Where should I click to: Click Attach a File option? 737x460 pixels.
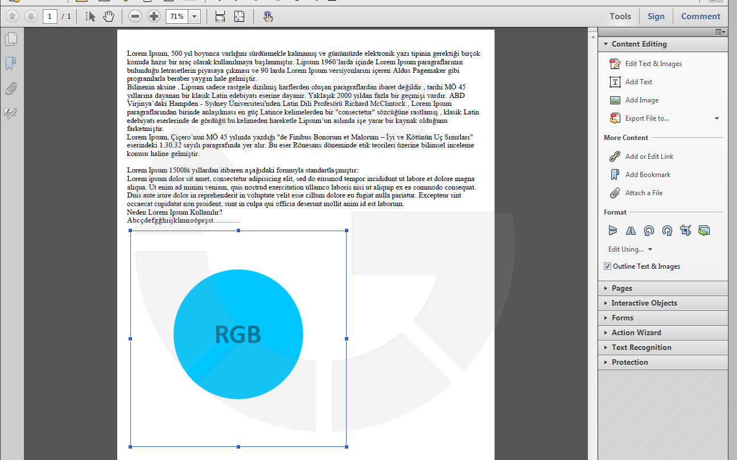(636, 193)
